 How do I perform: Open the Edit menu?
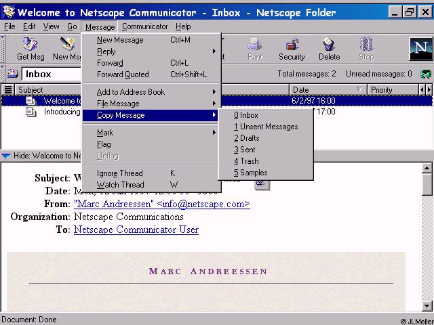tap(29, 26)
